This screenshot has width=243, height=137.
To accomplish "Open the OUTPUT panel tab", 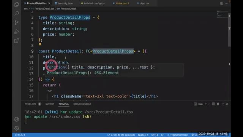I will 50,104.
